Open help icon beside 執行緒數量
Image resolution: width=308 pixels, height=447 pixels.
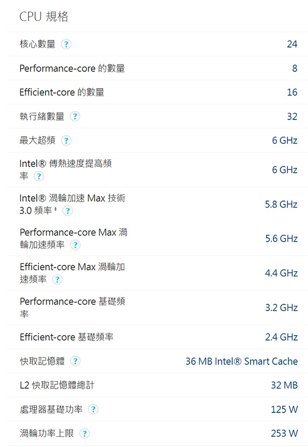coord(75,116)
